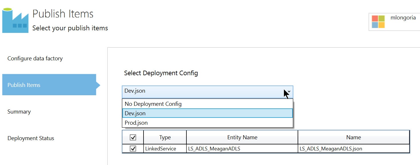Choose Prod.json from the dropdown list
The height and width of the screenshot is (165, 420).
[x=208, y=123]
